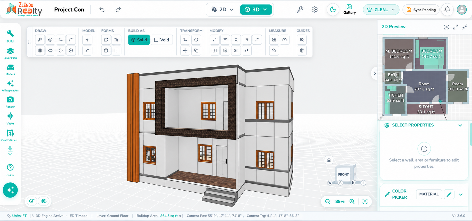
Task: Open the Vastu compass tool
Action: click(x=10, y=118)
